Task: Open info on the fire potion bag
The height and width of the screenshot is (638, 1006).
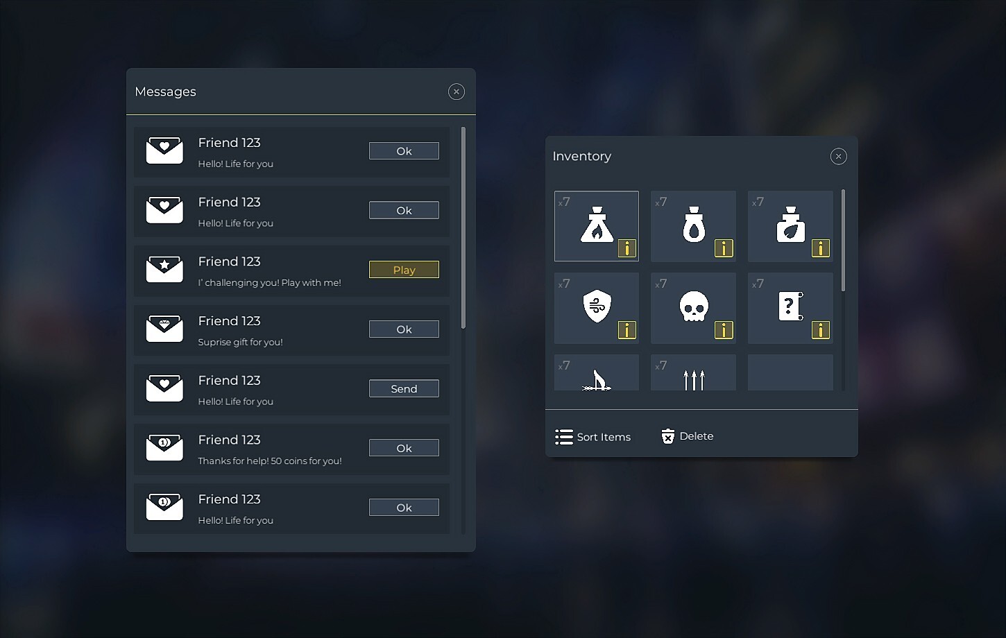Action: (627, 249)
